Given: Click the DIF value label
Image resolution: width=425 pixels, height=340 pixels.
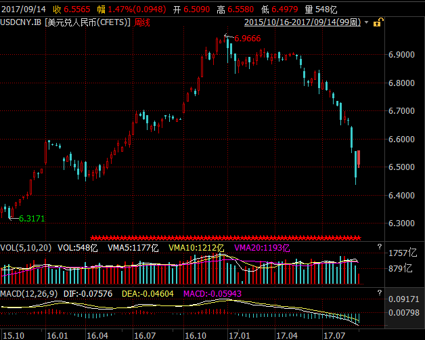Looking at the screenshot, I should [93, 293].
